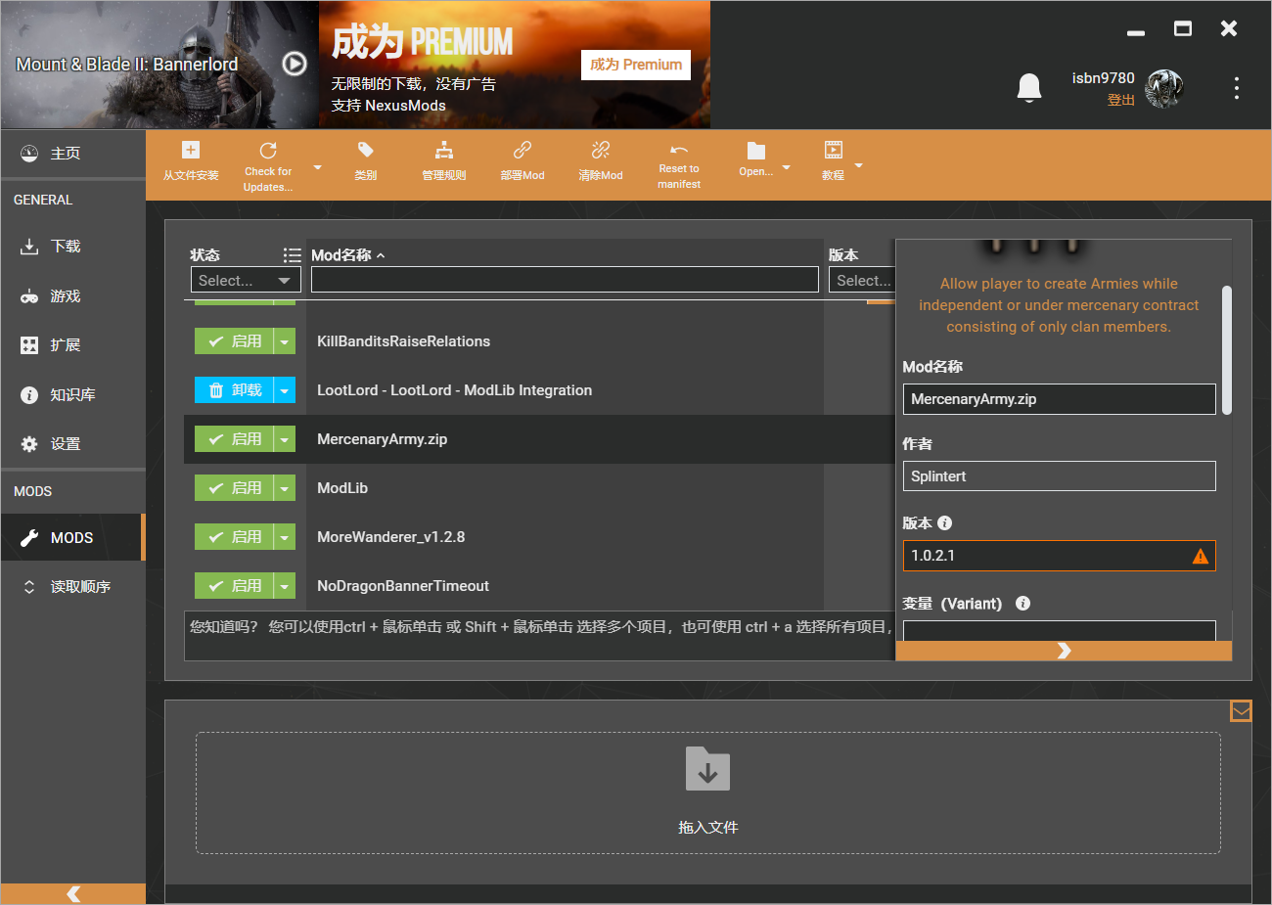The height and width of the screenshot is (905, 1272).
Task: Click the 变量 (Variant) input field
Action: click(x=1059, y=630)
